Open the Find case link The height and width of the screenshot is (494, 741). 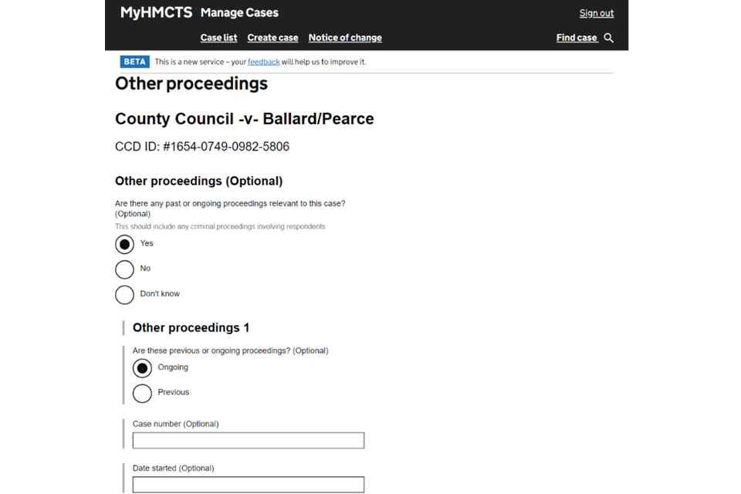click(577, 38)
